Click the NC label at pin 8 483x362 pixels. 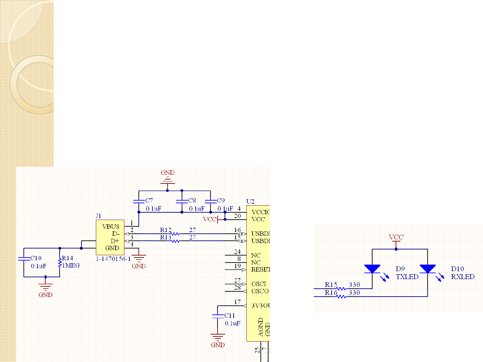[256, 263]
